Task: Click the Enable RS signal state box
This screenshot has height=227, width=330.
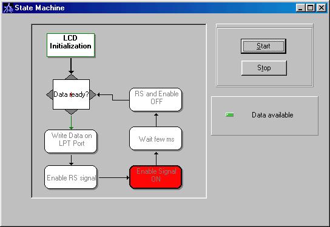Action: tap(71, 177)
